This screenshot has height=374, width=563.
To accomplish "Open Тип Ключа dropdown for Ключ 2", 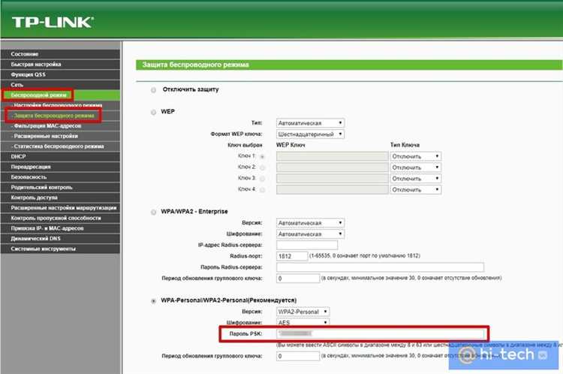I will (x=415, y=167).
